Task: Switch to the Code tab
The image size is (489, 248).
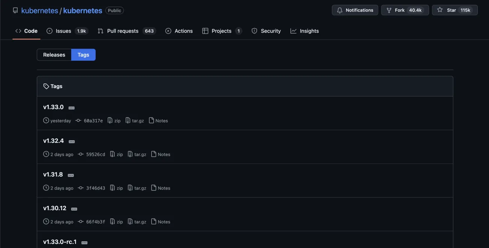Action: (26, 31)
